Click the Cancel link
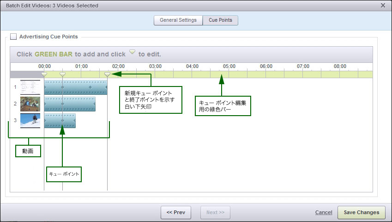This screenshot has height=222, width=392. tap(324, 212)
